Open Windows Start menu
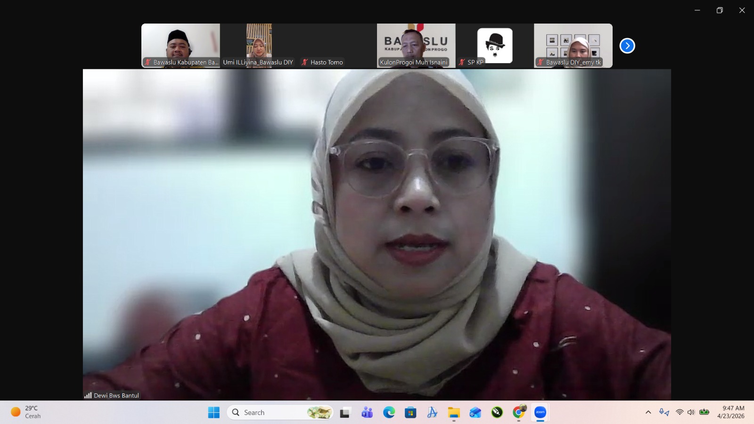This screenshot has height=424, width=754. pyautogui.click(x=214, y=413)
